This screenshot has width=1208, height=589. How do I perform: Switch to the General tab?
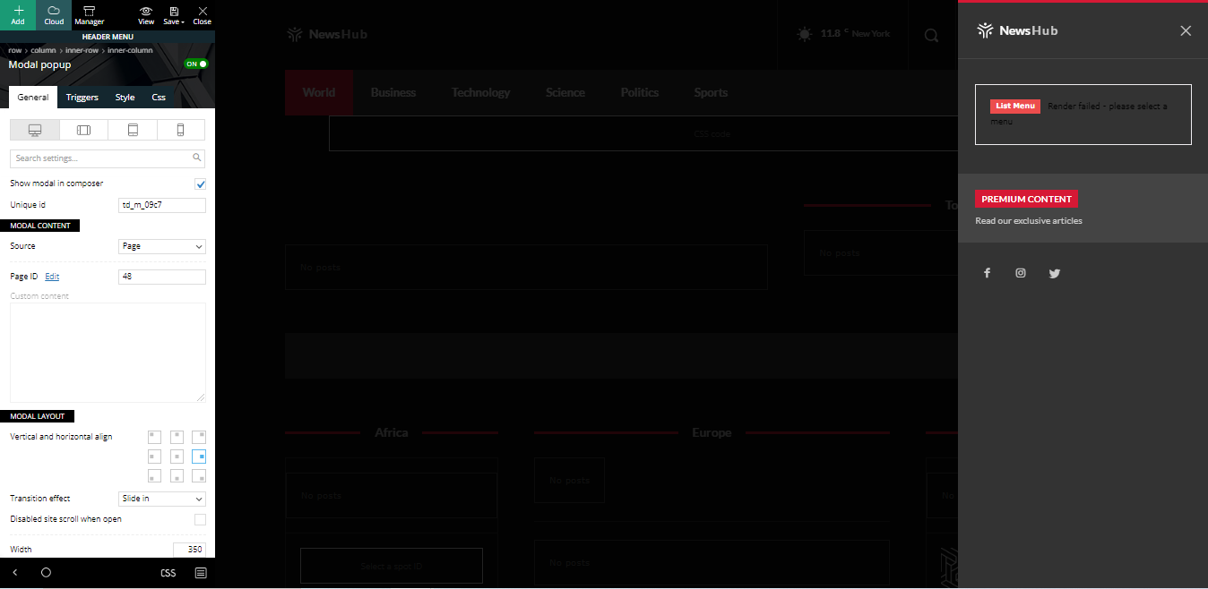point(33,97)
